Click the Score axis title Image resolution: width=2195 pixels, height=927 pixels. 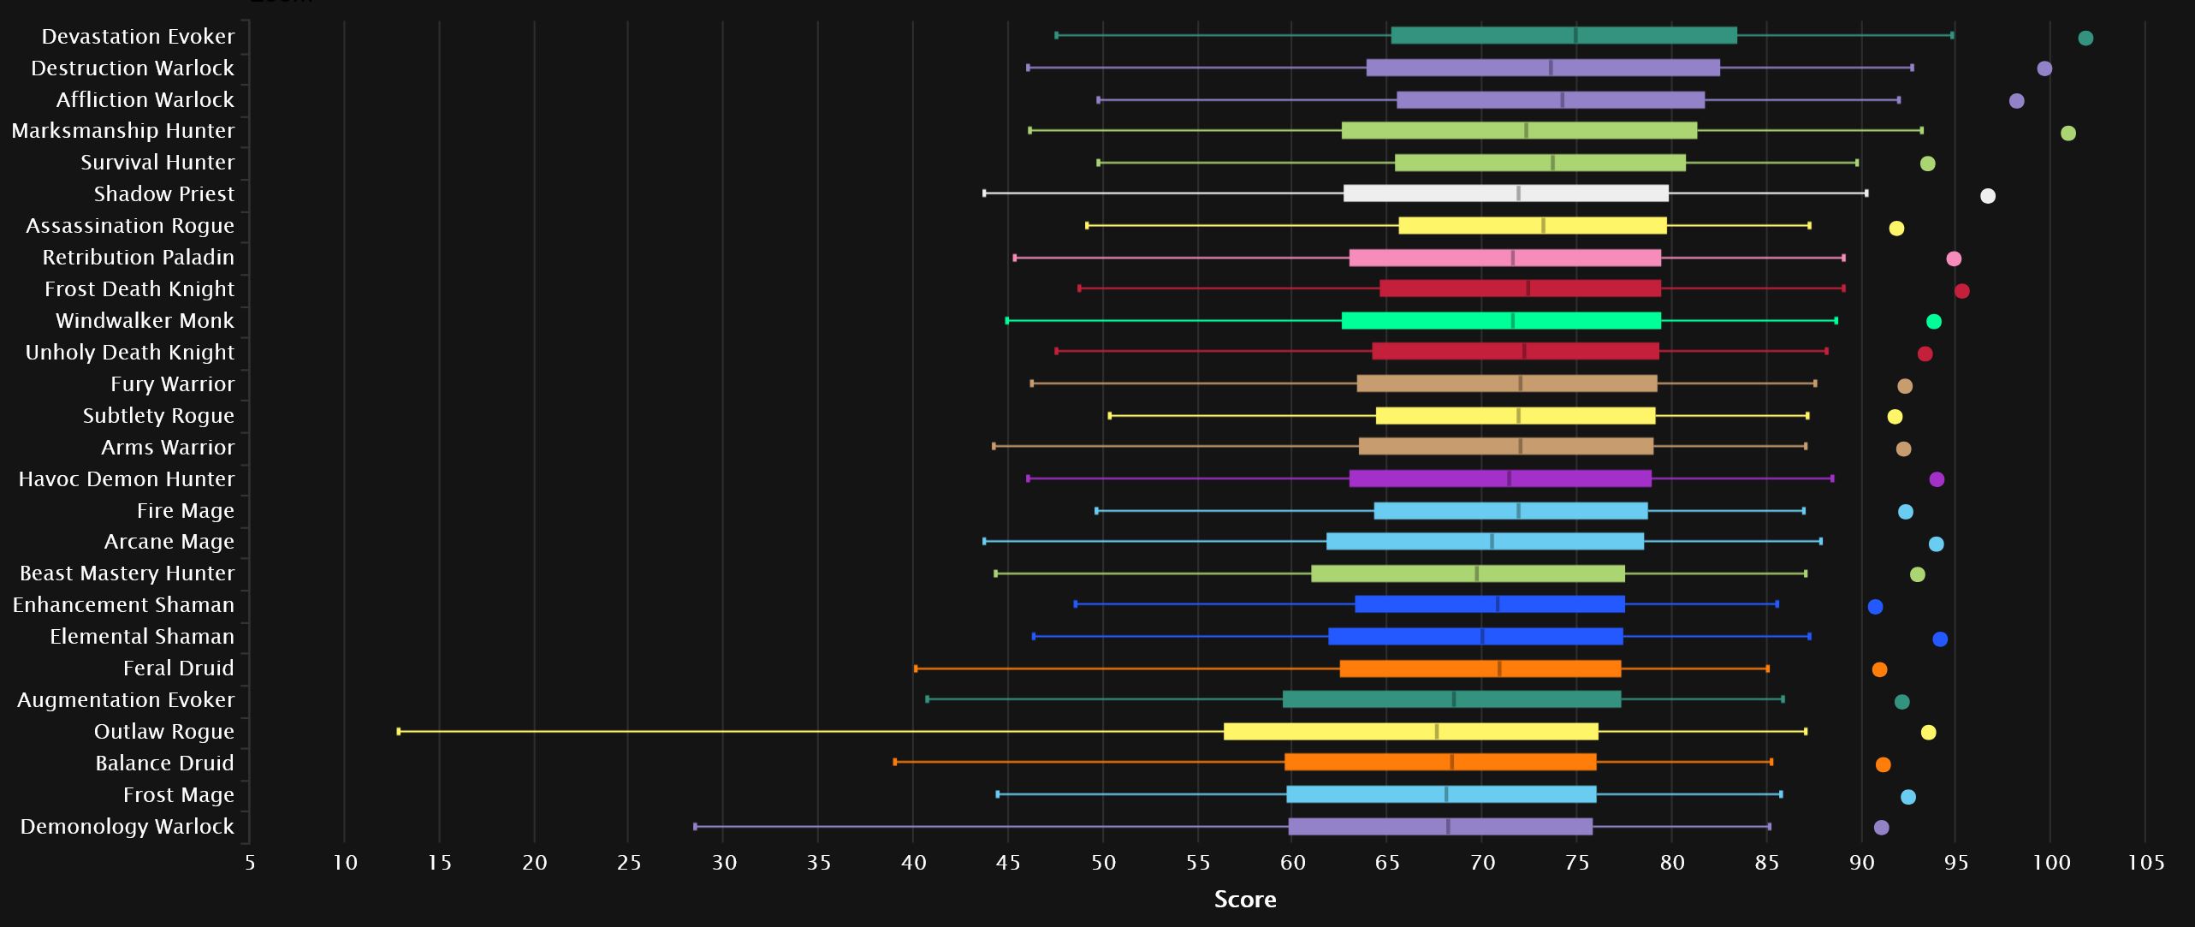coord(1245,899)
